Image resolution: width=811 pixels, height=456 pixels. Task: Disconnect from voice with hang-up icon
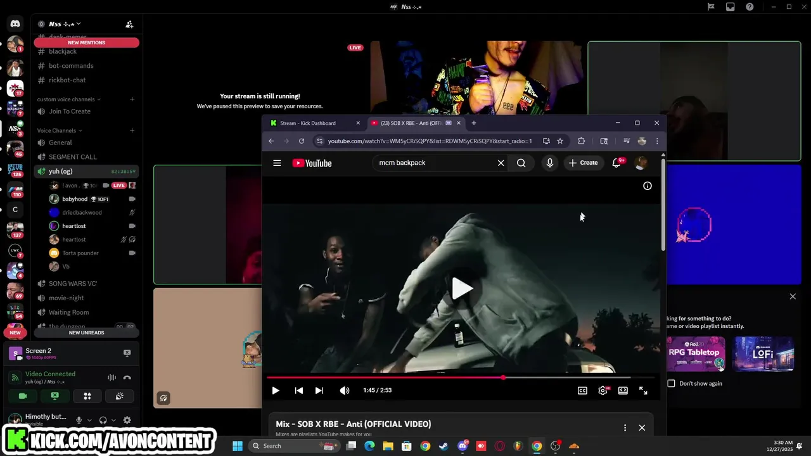click(x=127, y=377)
